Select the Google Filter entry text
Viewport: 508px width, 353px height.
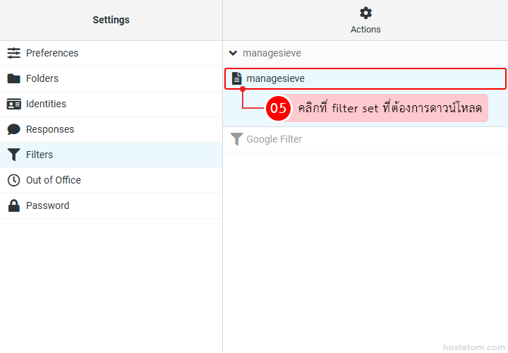coord(274,139)
